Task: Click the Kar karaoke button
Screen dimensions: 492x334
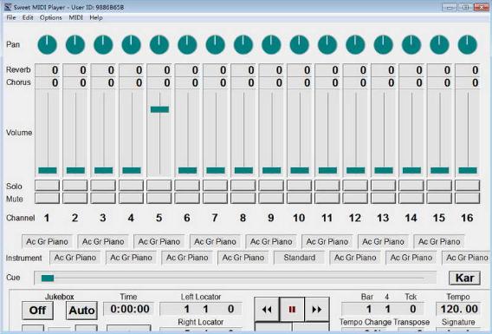Action: 464,278
